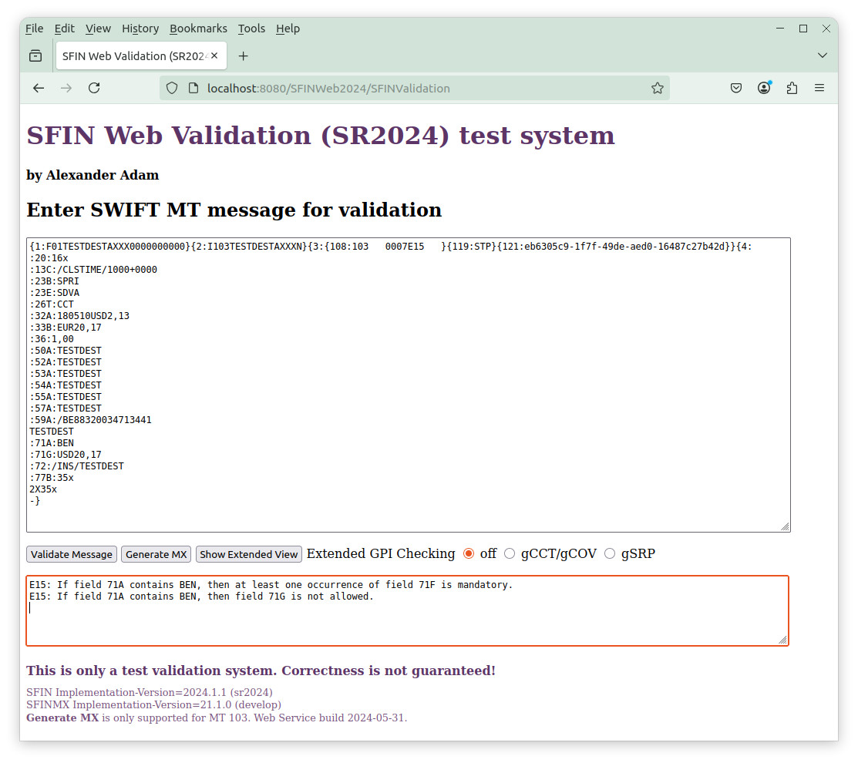The height and width of the screenshot is (763, 858).
Task: Open the Bookmarks menu
Action: click(x=198, y=29)
